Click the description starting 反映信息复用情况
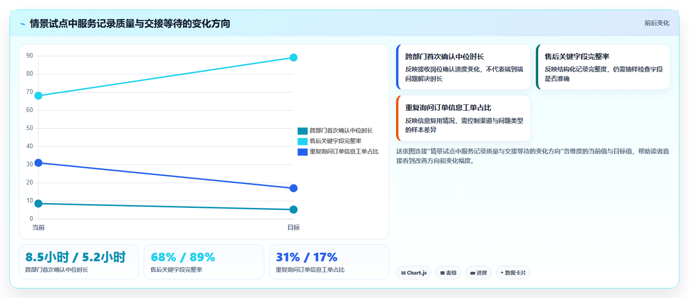This screenshot has height=298, width=689. [x=464, y=125]
